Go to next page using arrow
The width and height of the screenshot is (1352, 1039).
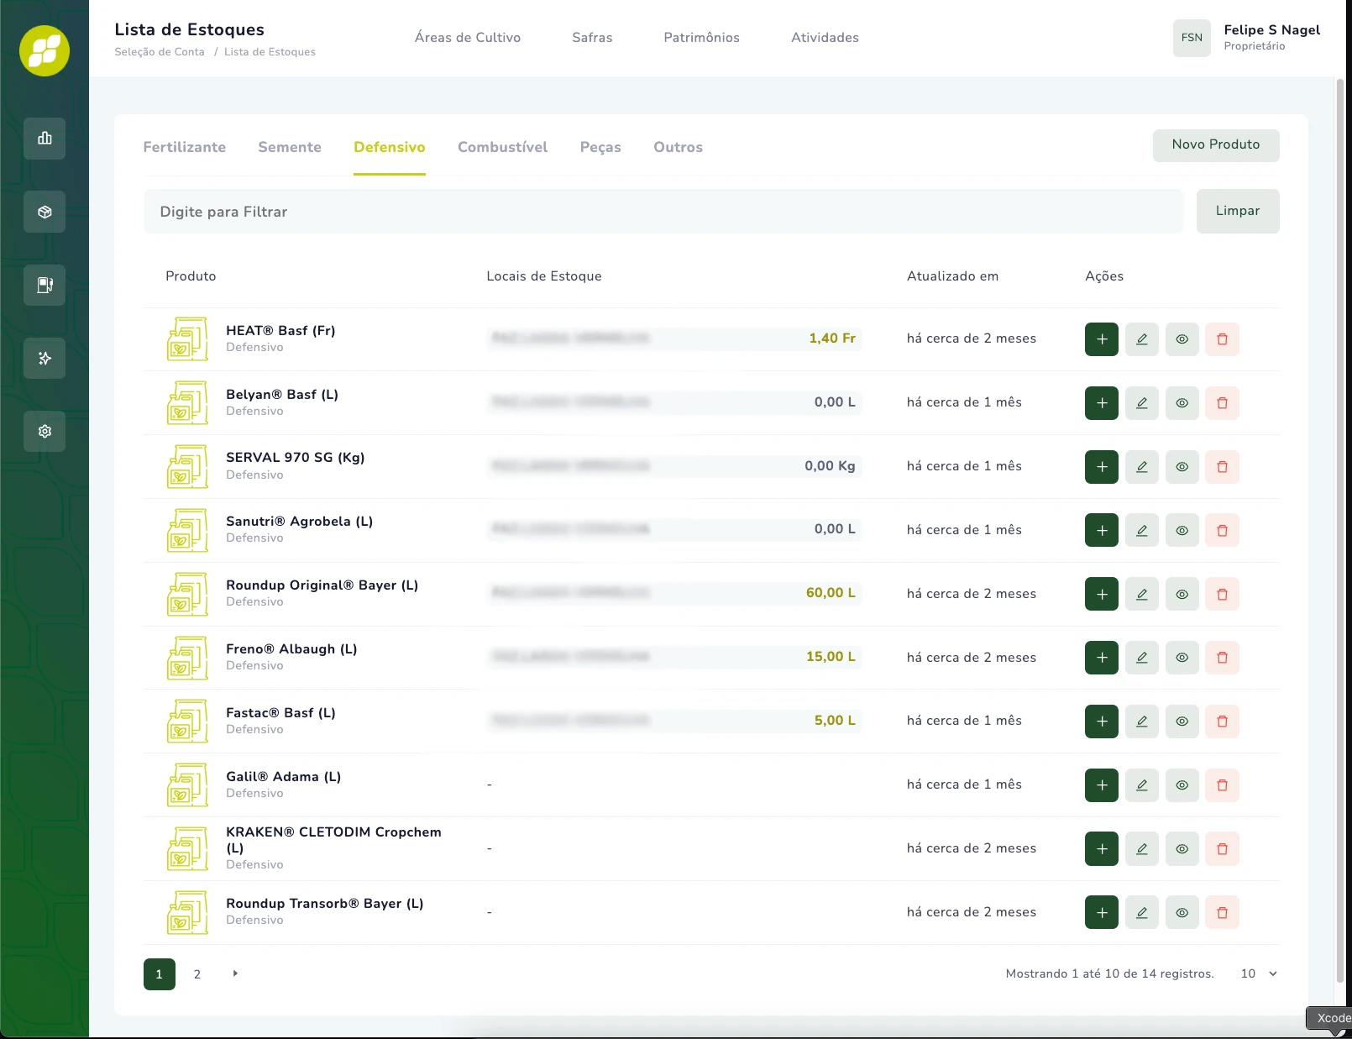coord(235,973)
